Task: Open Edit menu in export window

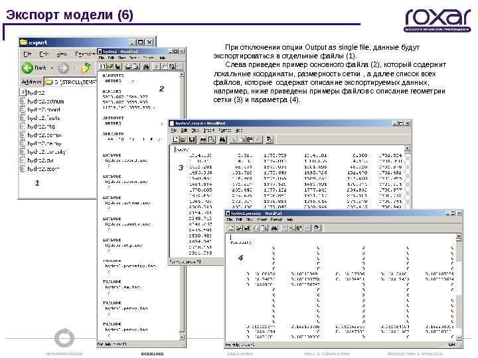Action: click(44, 54)
